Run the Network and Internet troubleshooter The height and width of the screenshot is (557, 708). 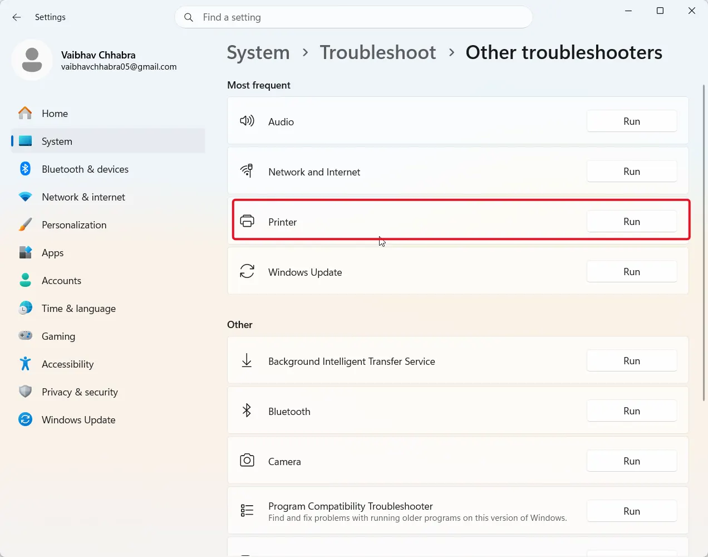pos(632,171)
